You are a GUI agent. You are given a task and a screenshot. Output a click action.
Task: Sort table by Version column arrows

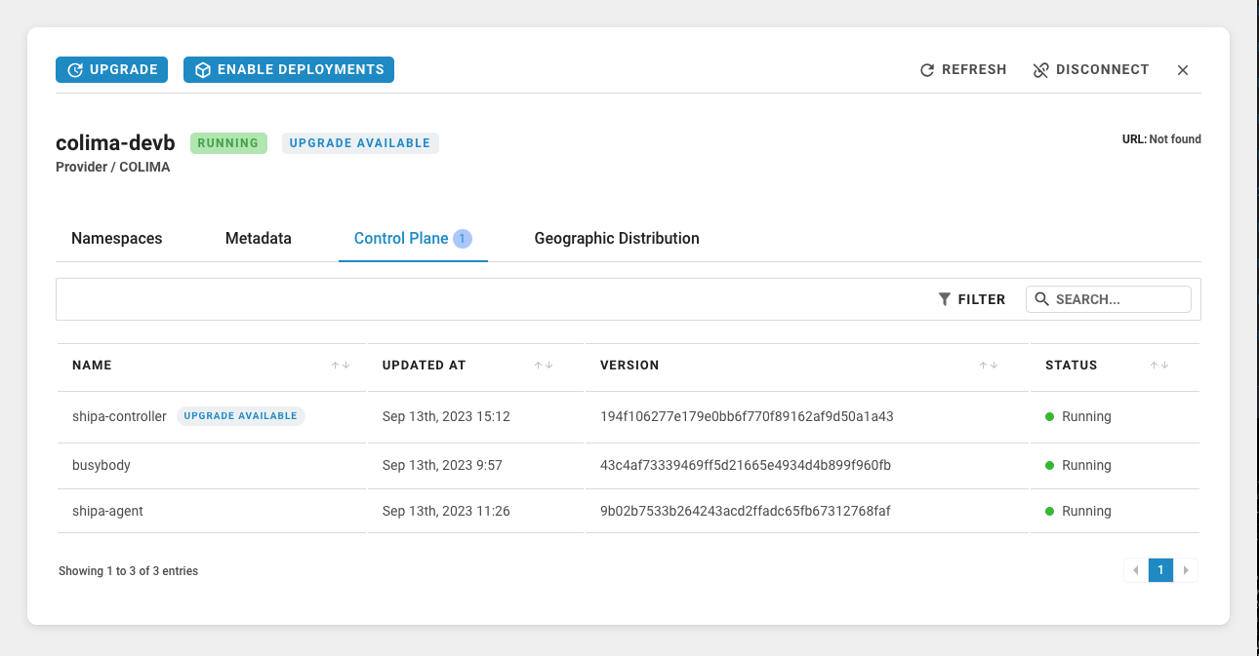click(989, 366)
